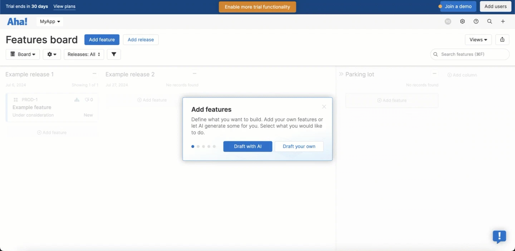Viewport: 515px width, 251px height.
Task: Open the help question mark icon
Action: point(476,21)
